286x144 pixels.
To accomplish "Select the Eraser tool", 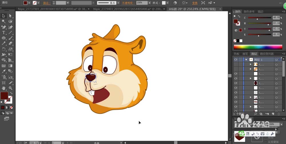I will click(x=11, y=43).
